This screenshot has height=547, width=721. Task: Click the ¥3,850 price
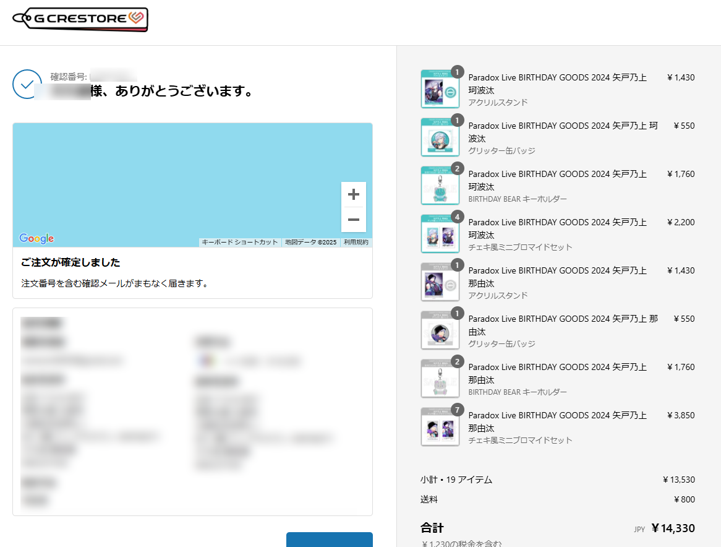pos(681,415)
